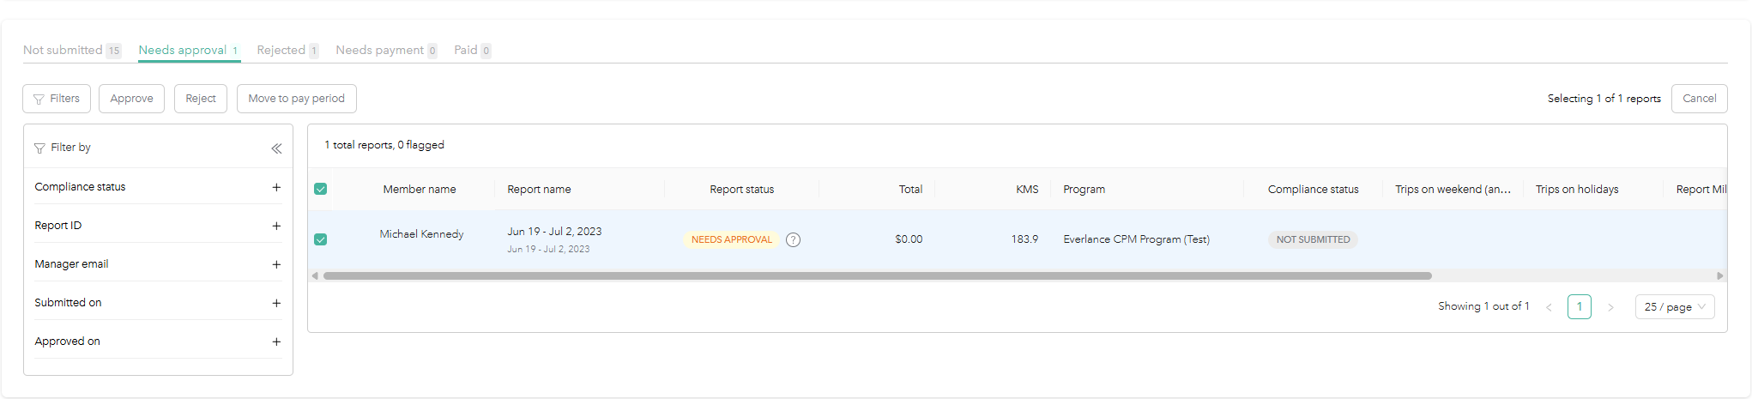This screenshot has width=1752, height=399.
Task: Go to previous page arrow
Action: tap(1549, 307)
